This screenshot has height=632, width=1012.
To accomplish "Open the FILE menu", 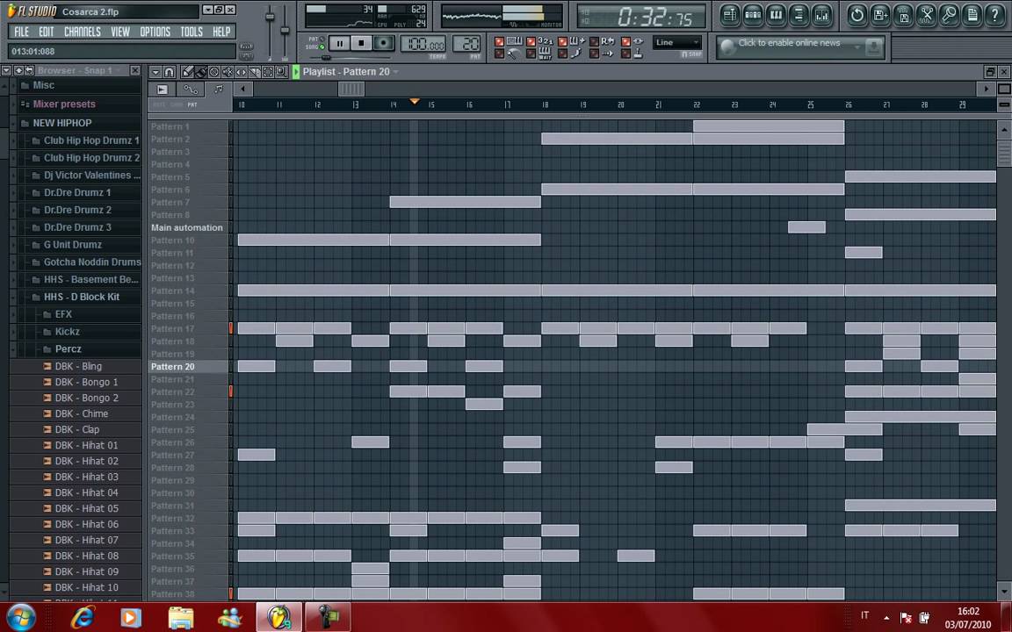I will [x=21, y=32].
